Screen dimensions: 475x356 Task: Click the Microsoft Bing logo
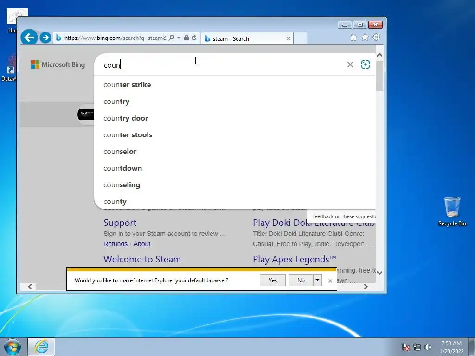(58, 64)
